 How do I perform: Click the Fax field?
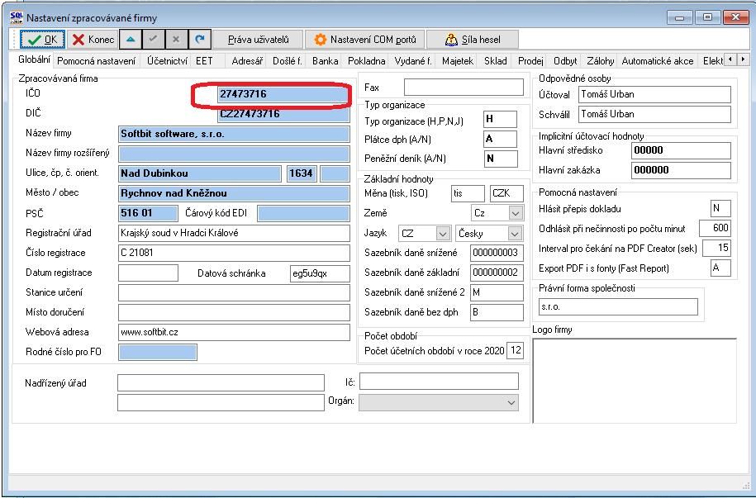pos(464,88)
